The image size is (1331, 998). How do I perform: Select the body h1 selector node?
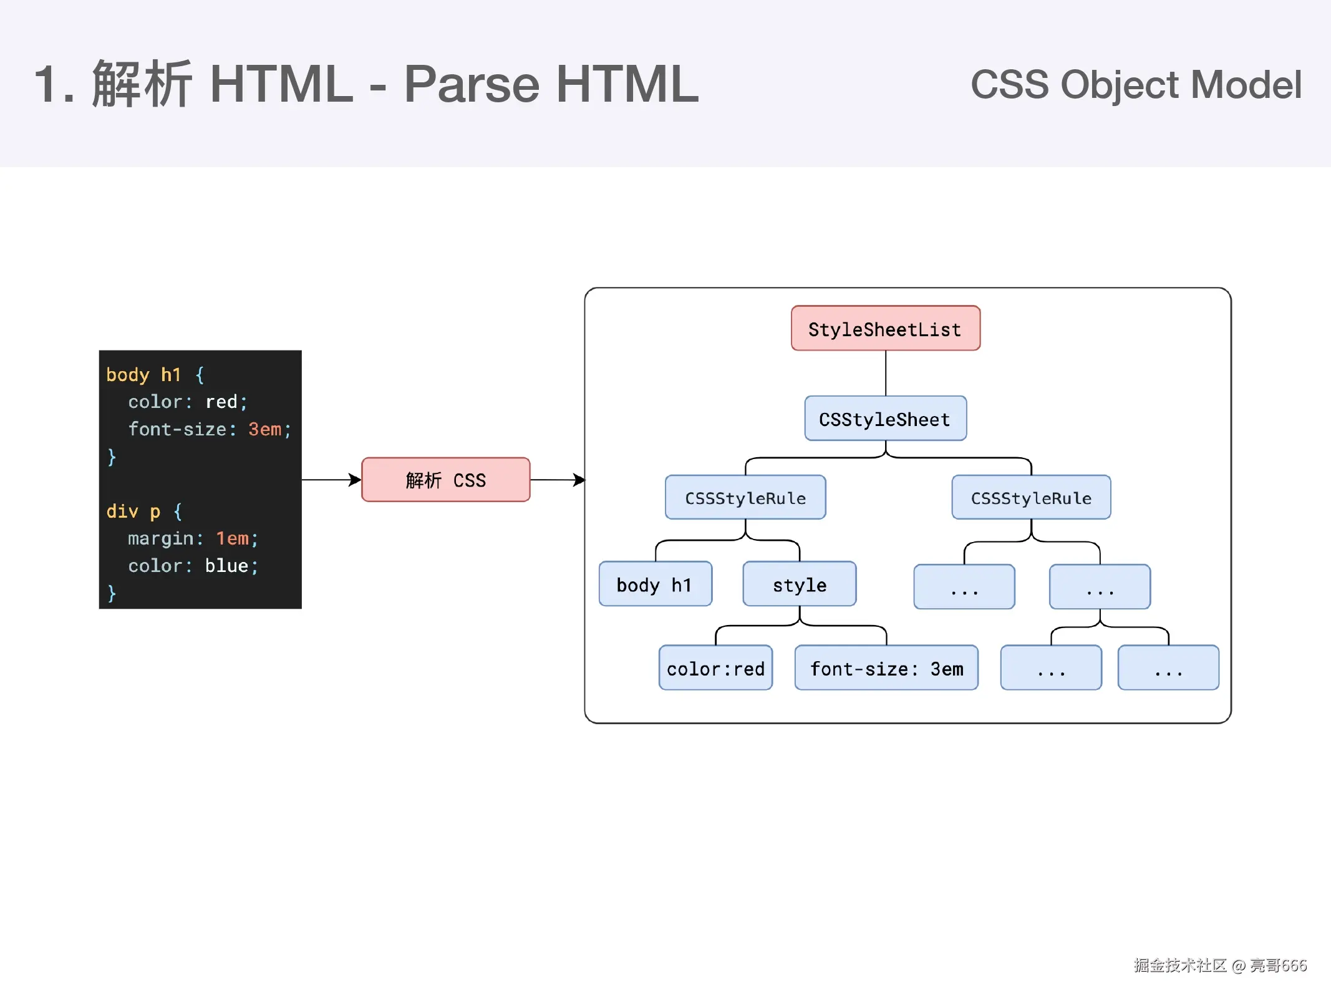point(655,584)
